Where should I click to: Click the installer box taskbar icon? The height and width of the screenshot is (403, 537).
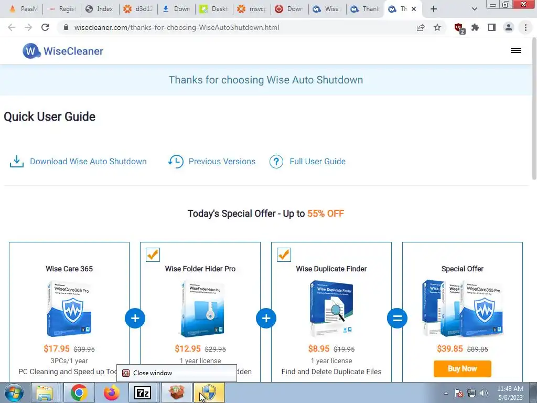pos(176,393)
